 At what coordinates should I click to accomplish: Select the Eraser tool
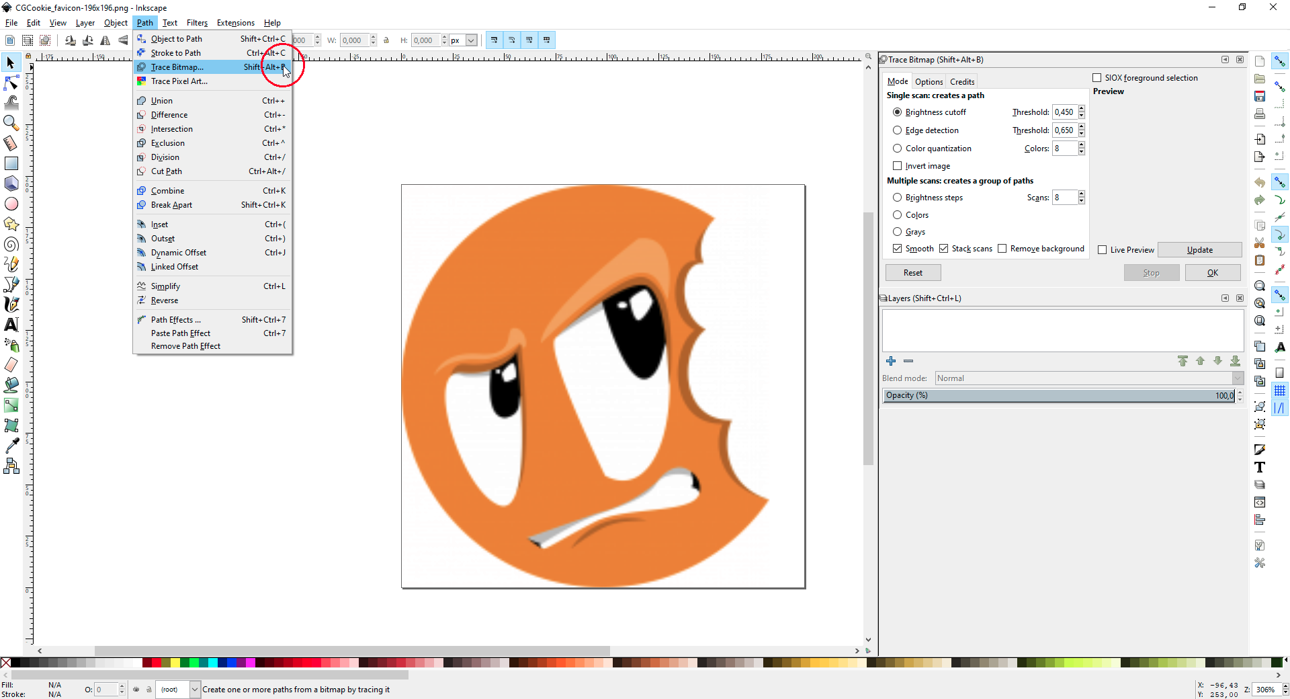pos(11,365)
